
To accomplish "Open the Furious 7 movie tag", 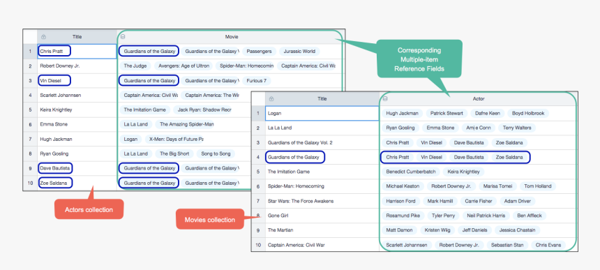I will 256,81.
